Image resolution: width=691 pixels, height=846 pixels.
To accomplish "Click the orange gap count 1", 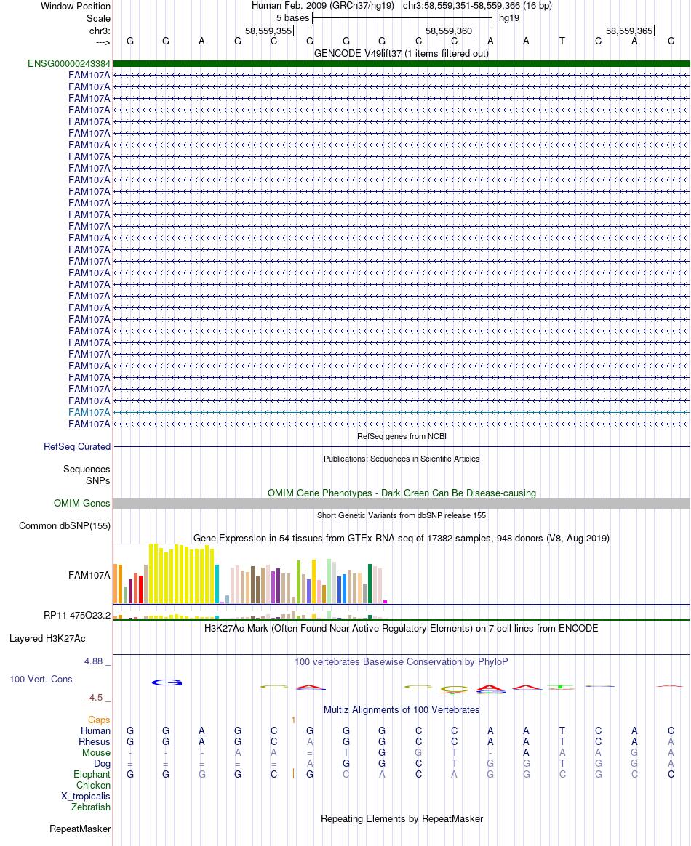I will [293, 720].
